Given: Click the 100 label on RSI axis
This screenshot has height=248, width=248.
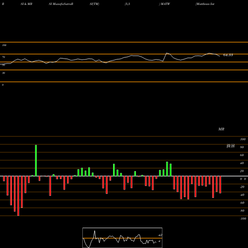Looking at the screenshot, I should click(4, 45).
